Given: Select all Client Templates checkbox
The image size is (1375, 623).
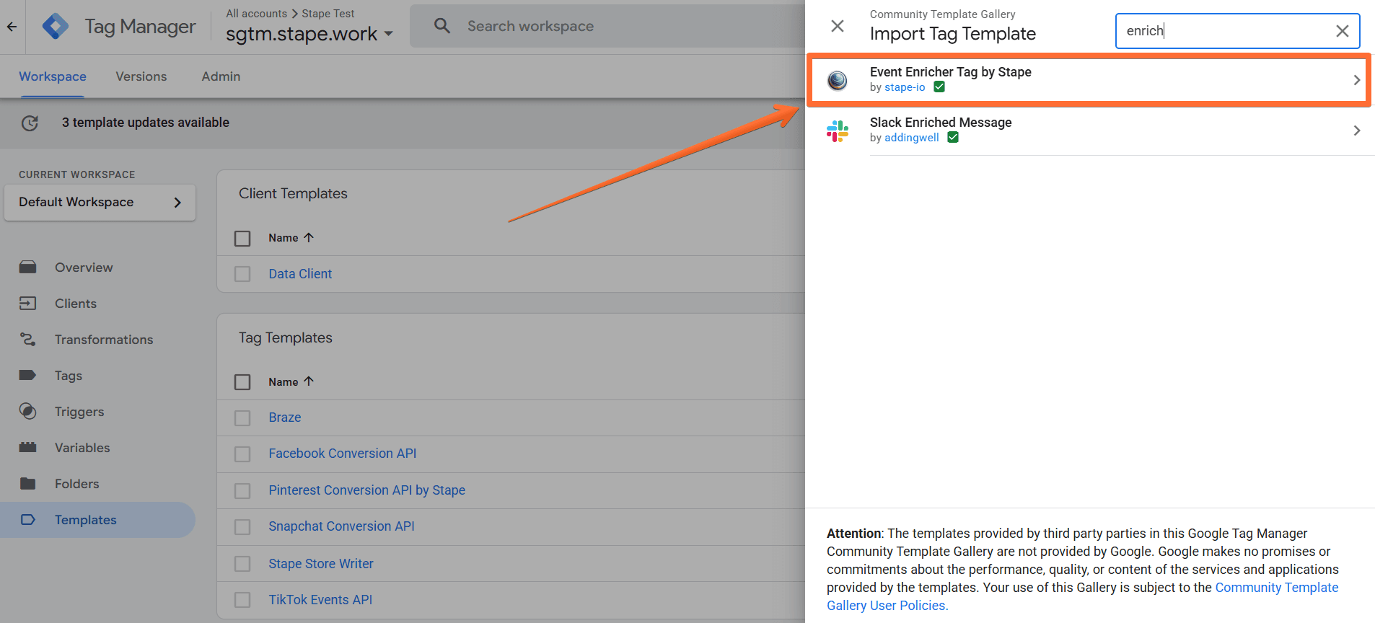Looking at the screenshot, I should [242, 238].
